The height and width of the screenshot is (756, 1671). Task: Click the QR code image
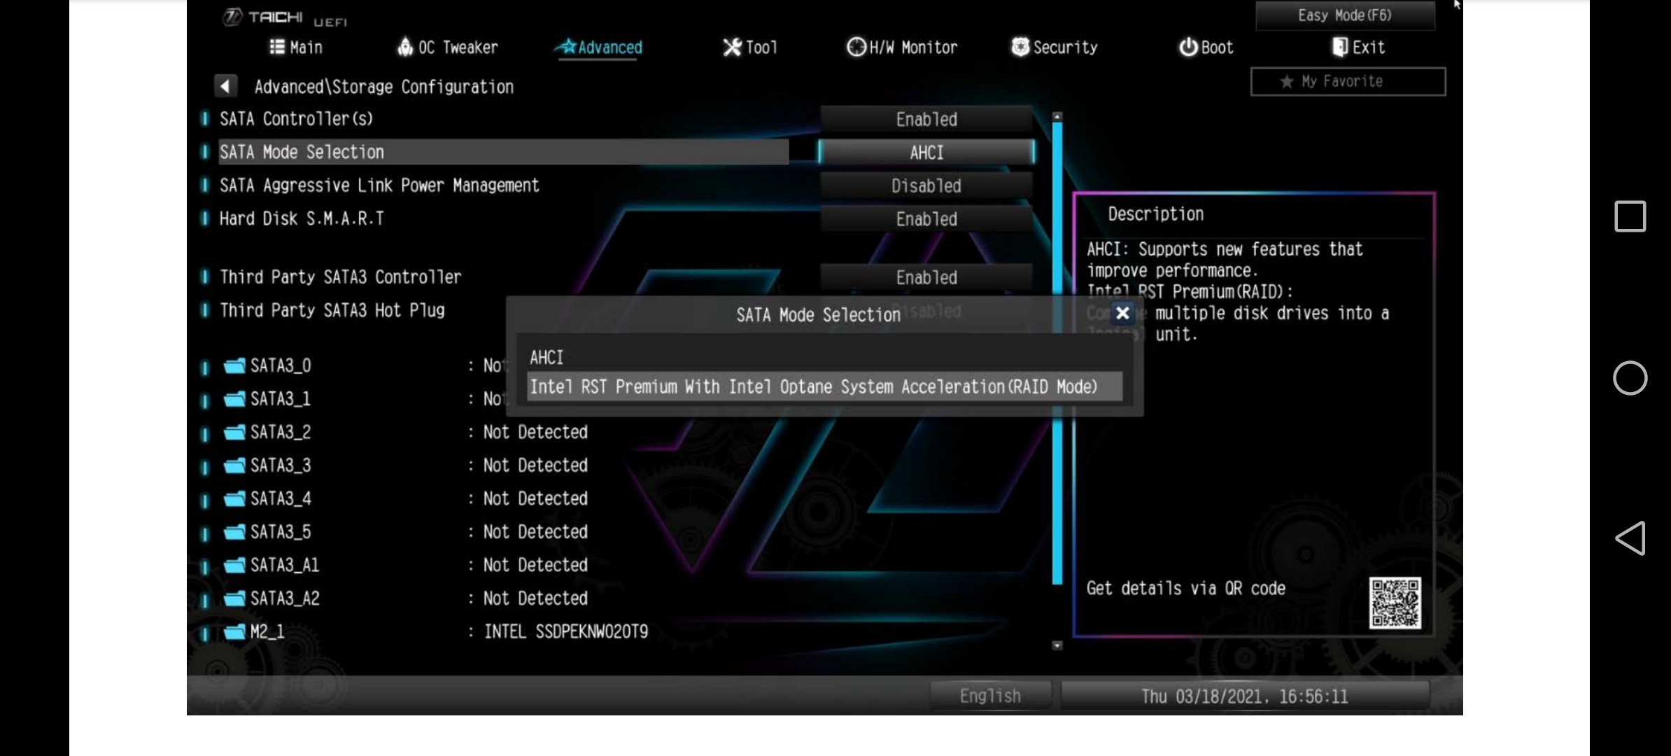(x=1394, y=602)
